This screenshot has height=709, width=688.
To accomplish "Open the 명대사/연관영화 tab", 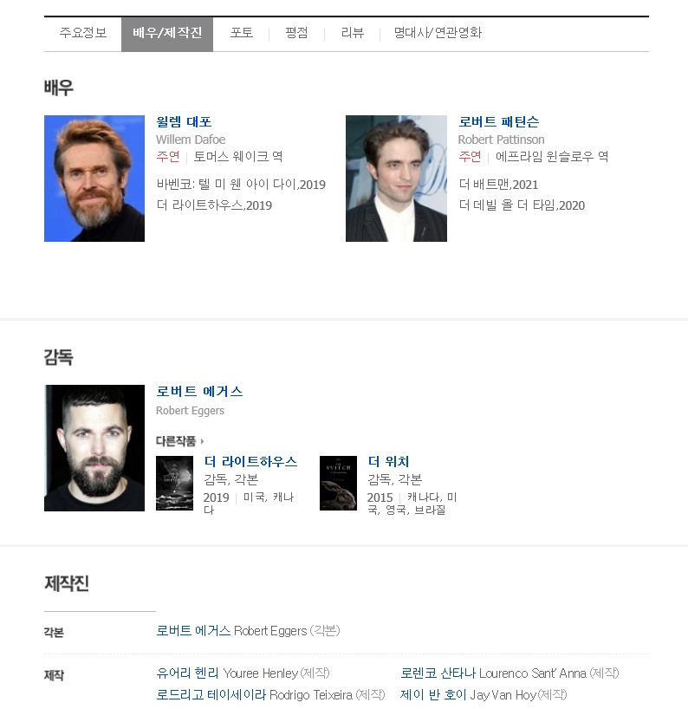I will pos(438,33).
